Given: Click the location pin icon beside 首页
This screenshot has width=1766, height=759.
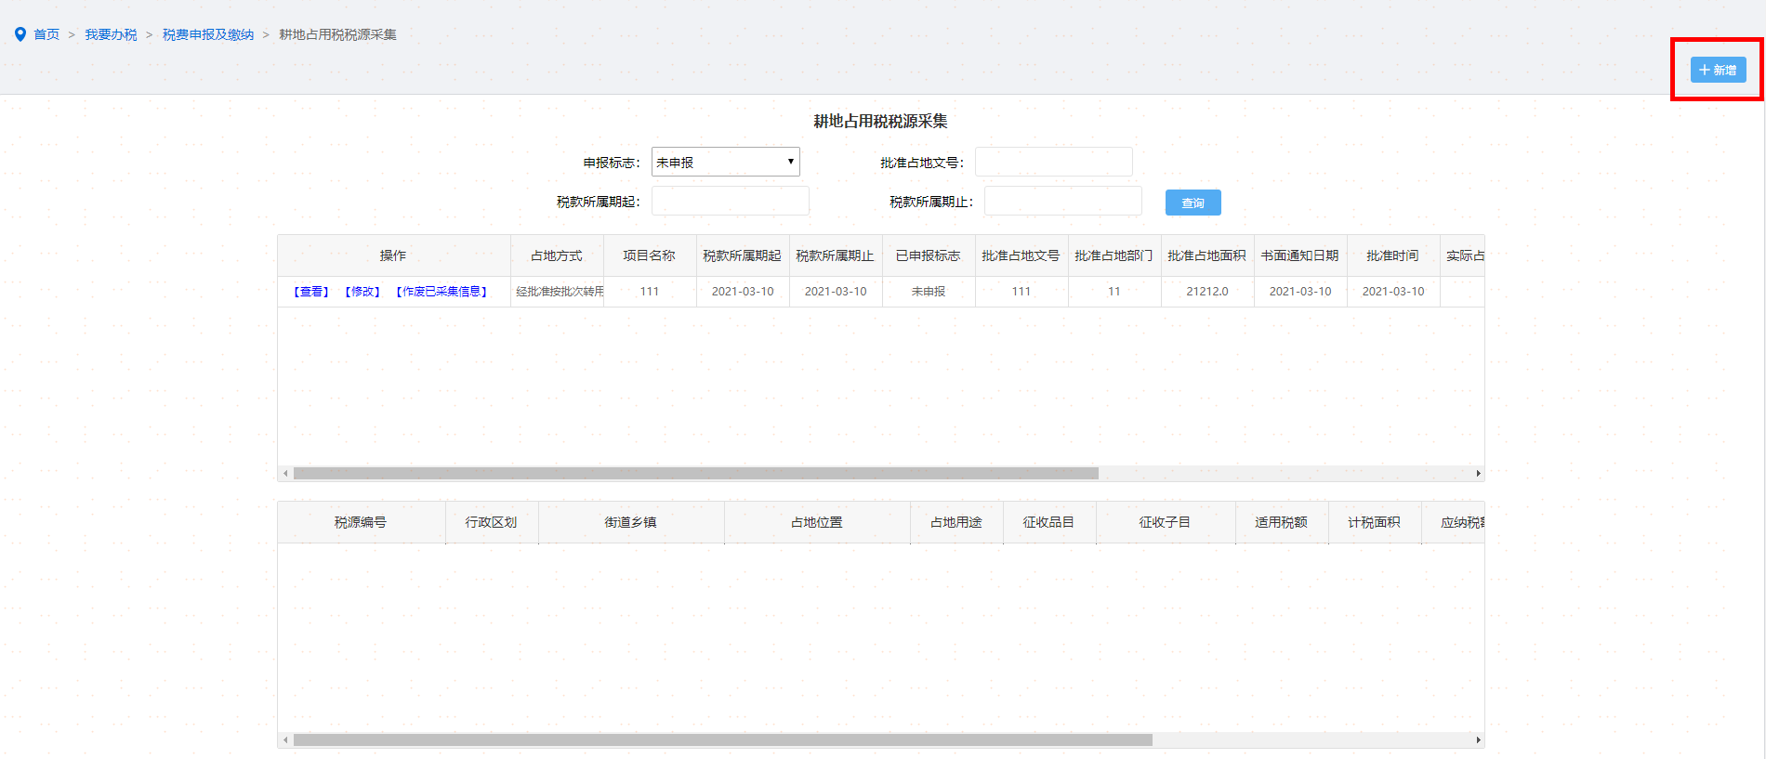Looking at the screenshot, I should [x=20, y=34].
